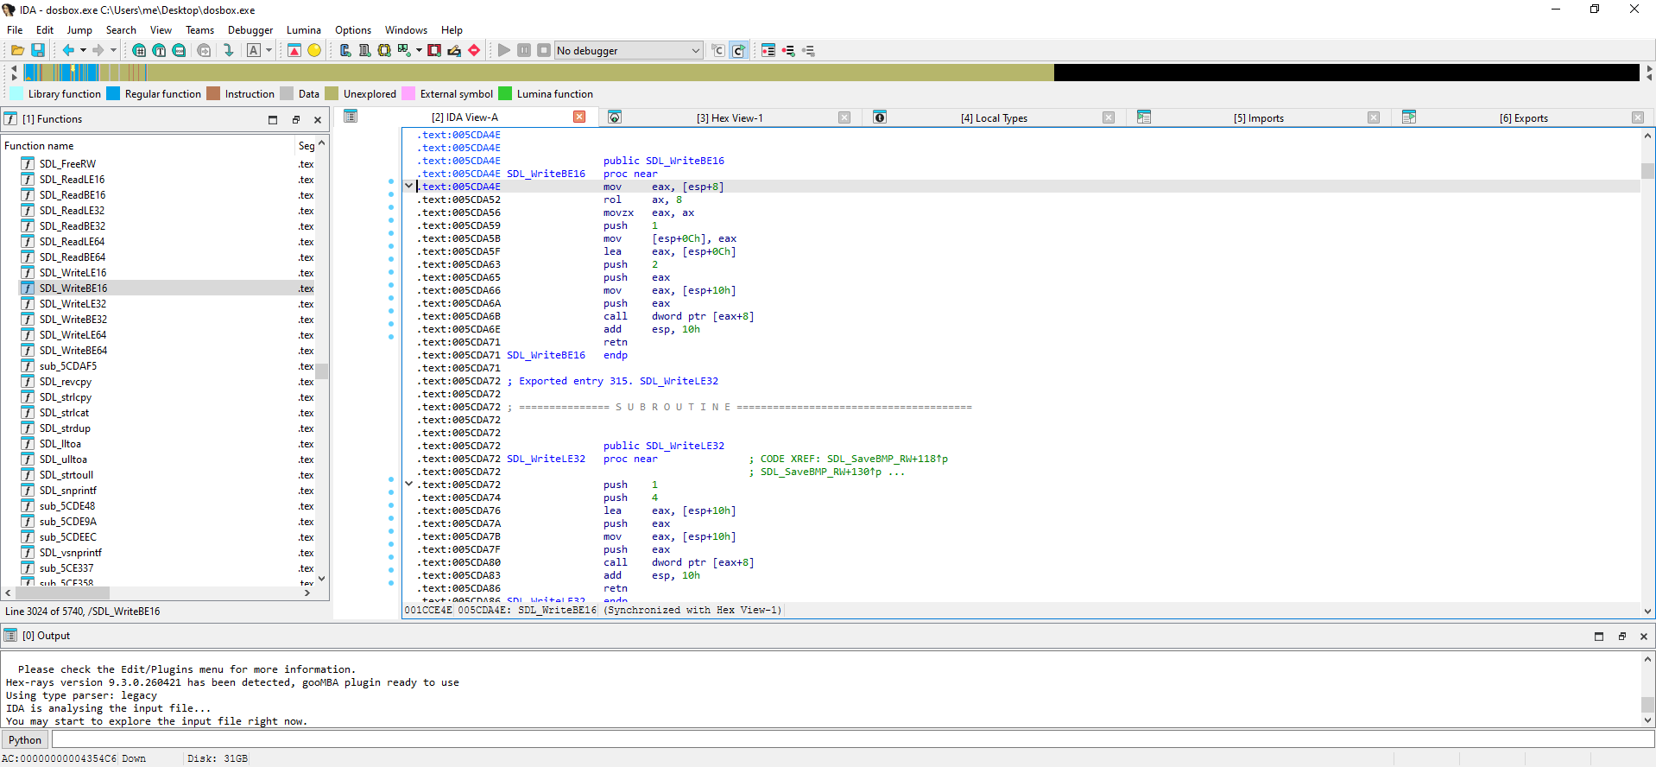Image resolution: width=1656 pixels, height=767 pixels.
Task: Open the dropdown next to the 'A' icon
Action: pyautogui.click(x=269, y=50)
